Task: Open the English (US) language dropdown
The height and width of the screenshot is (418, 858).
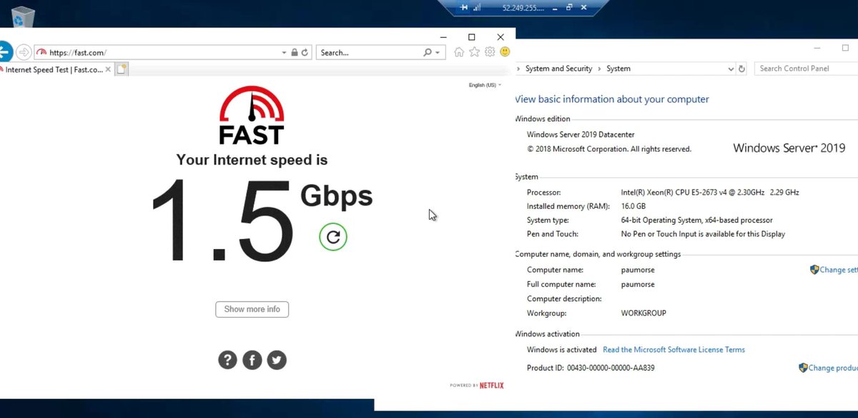Action: click(485, 85)
